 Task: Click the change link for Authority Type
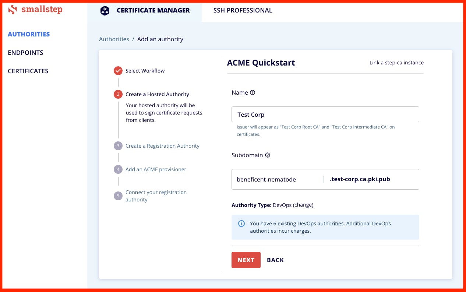coord(303,205)
